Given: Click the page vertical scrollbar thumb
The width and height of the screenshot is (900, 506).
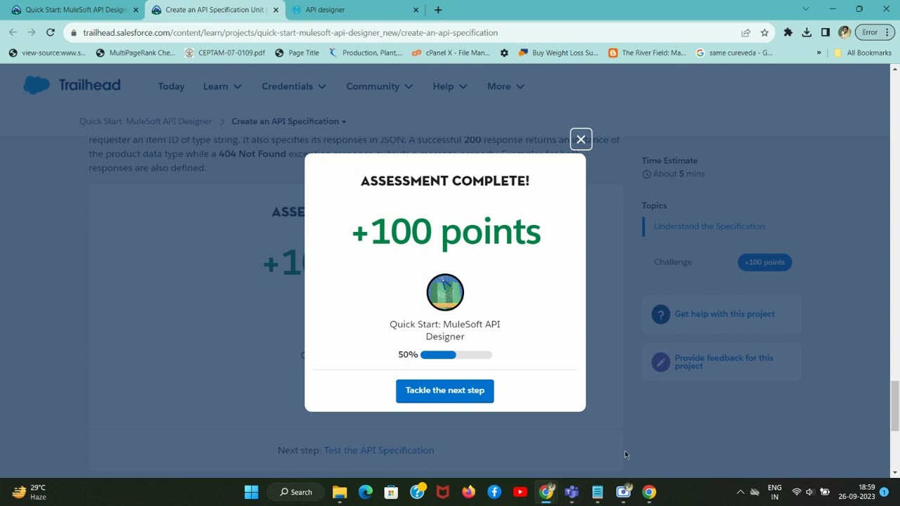Looking at the screenshot, I should tap(895, 406).
